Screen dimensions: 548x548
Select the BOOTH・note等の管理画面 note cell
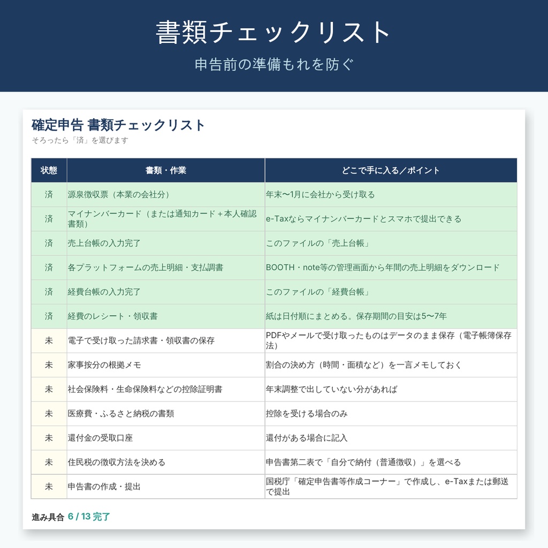point(391,268)
